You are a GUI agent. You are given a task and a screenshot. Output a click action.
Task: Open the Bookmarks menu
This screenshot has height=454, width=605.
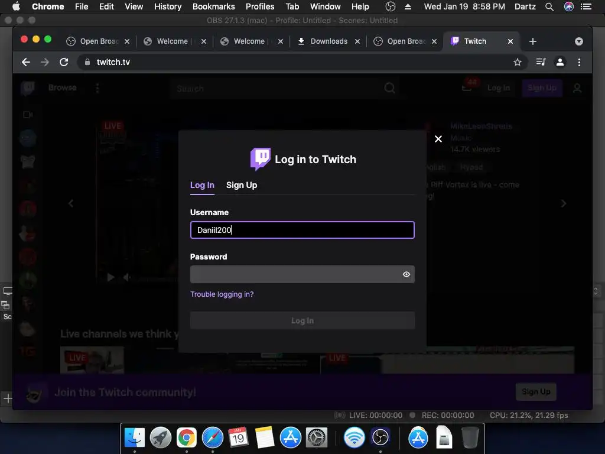214,7
